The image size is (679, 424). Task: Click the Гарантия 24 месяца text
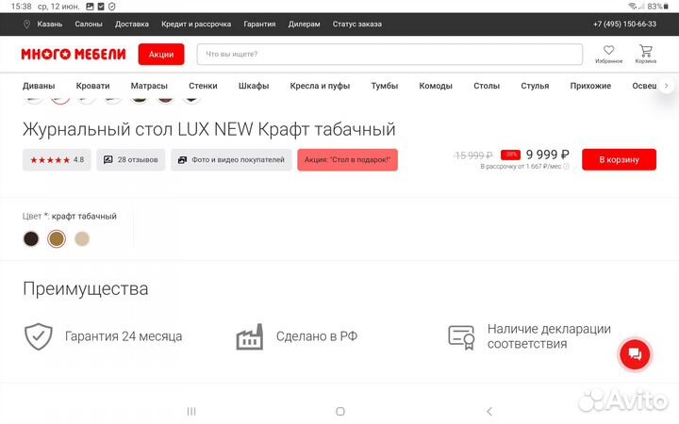[x=124, y=336]
